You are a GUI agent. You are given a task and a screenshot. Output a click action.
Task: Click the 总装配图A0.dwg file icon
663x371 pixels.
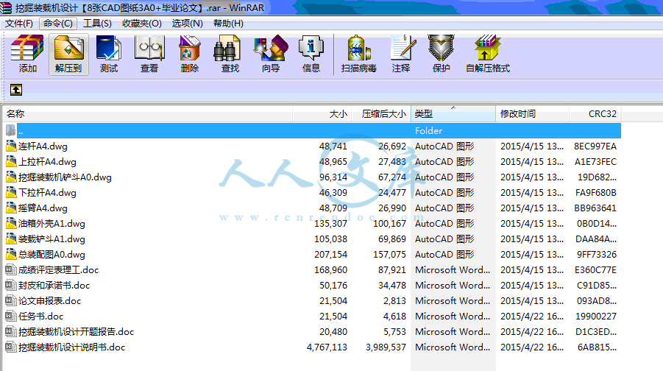tap(11, 254)
